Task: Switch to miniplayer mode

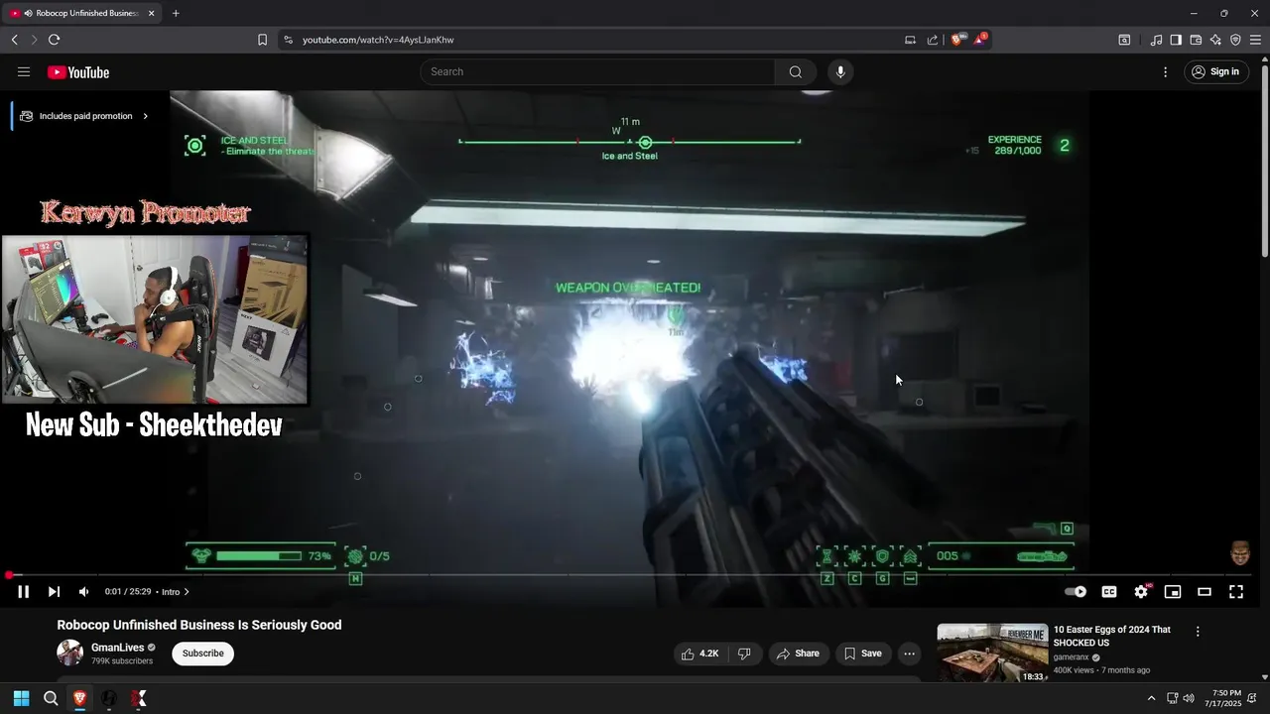Action: [x=1173, y=592]
